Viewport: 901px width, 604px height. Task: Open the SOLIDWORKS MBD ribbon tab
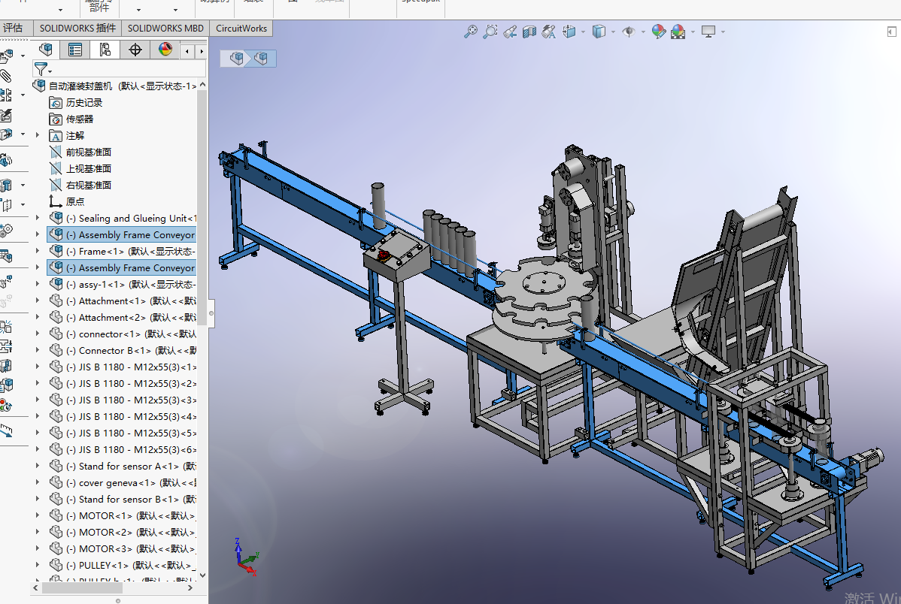coord(165,28)
